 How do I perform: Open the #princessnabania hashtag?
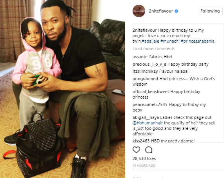[198, 41]
